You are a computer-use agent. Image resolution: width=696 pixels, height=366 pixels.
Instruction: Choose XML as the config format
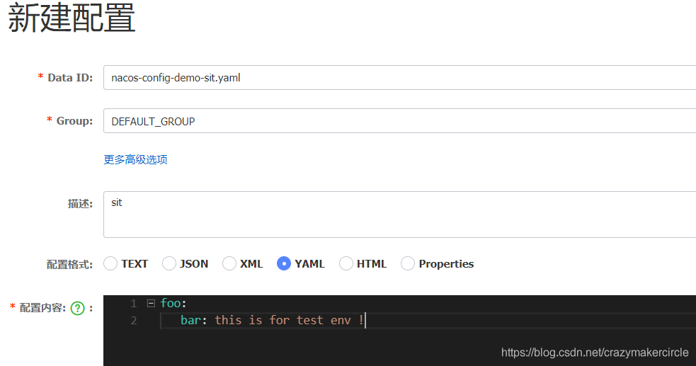229,264
